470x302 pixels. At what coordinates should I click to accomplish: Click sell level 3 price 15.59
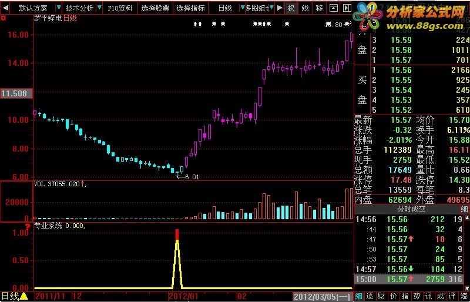click(x=401, y=40)
